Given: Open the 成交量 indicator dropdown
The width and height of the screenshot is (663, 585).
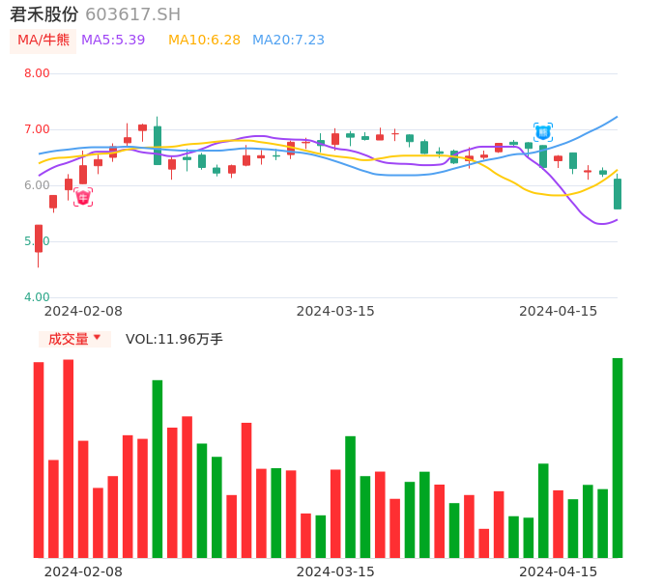Looking at the screenshot, I should tap(74, 339).
